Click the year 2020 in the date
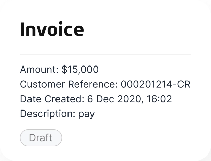Viewport: 211px width, 161px height. 129,99
